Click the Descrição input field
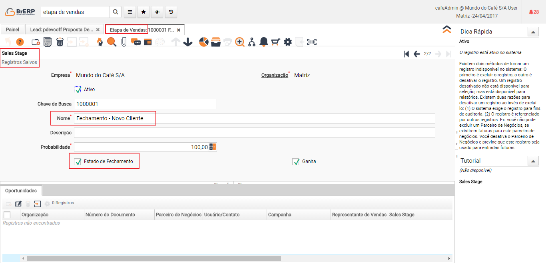546x263 pixels. [254, 133]
